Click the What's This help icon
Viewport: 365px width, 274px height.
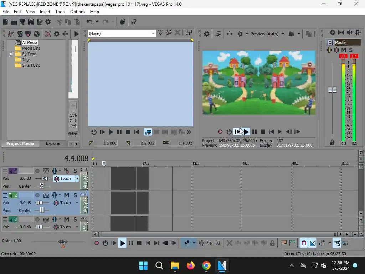coord(134,22)
